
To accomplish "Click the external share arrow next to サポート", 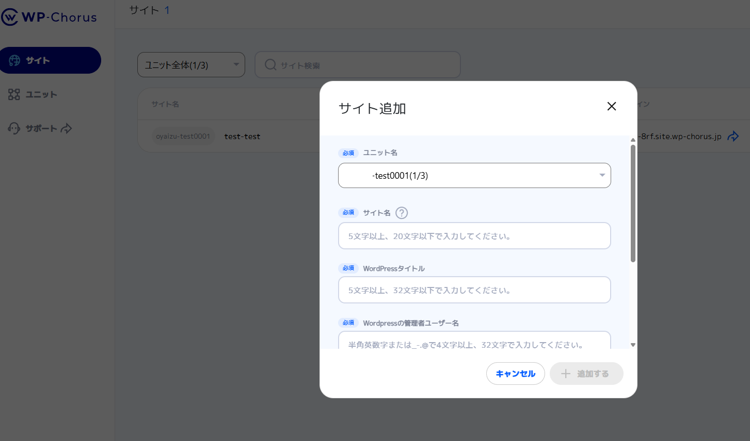I will pos(66,128).
